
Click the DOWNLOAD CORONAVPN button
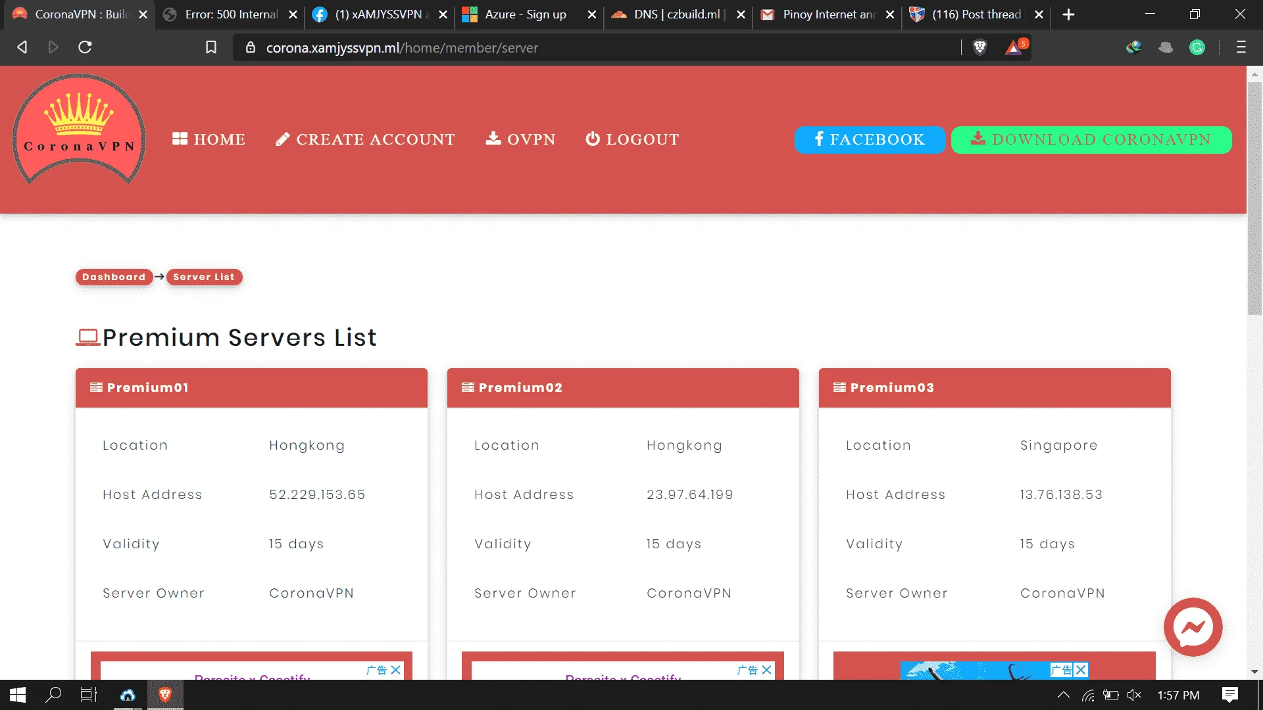(1091, 140)
